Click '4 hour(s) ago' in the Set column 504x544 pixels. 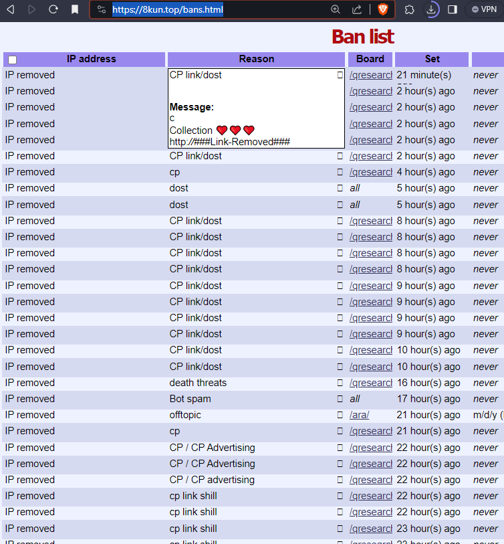point(426,172)
